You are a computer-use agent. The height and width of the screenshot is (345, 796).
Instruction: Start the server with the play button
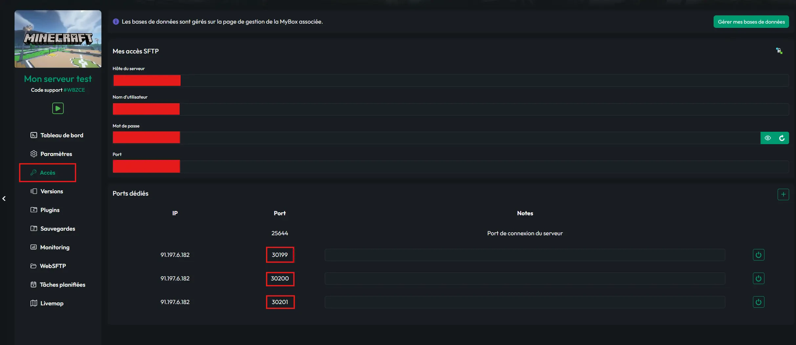[58, 108]
